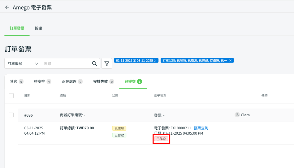Check the box for order #696
The height and width of the screenshot is (168, 294).
tap(11, 115)
